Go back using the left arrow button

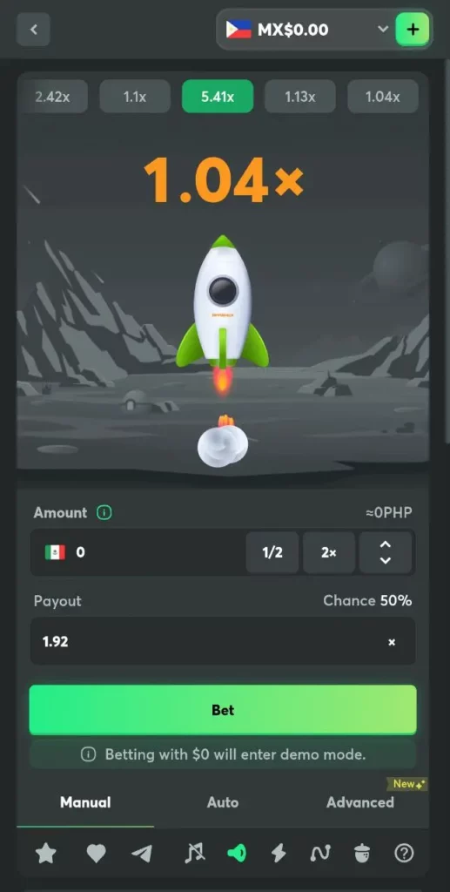click(34, 29)
